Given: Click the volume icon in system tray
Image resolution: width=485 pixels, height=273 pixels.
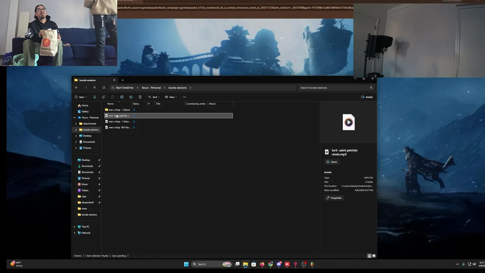Looking at the screenshot, I should tap(474, 264).
